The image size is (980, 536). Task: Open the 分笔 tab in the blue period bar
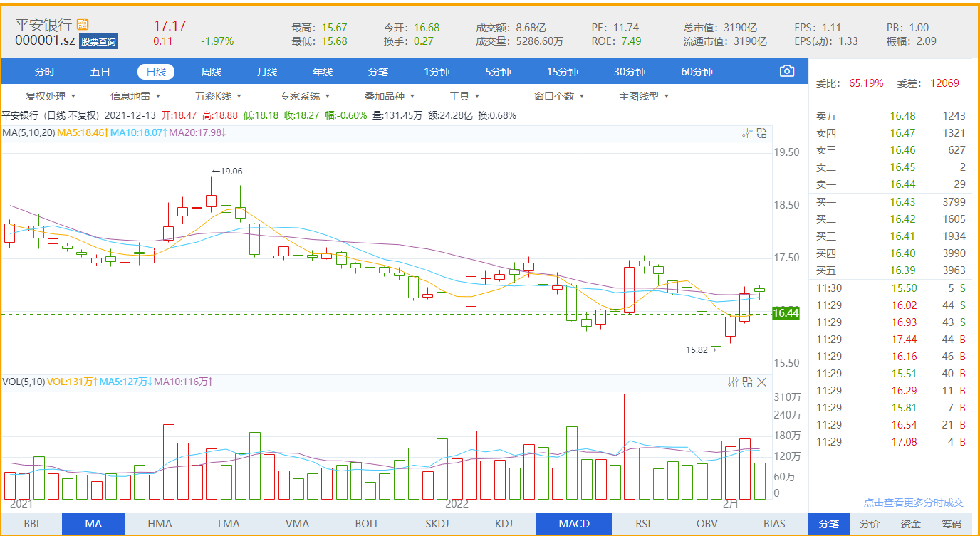click(x=378, y=72)
